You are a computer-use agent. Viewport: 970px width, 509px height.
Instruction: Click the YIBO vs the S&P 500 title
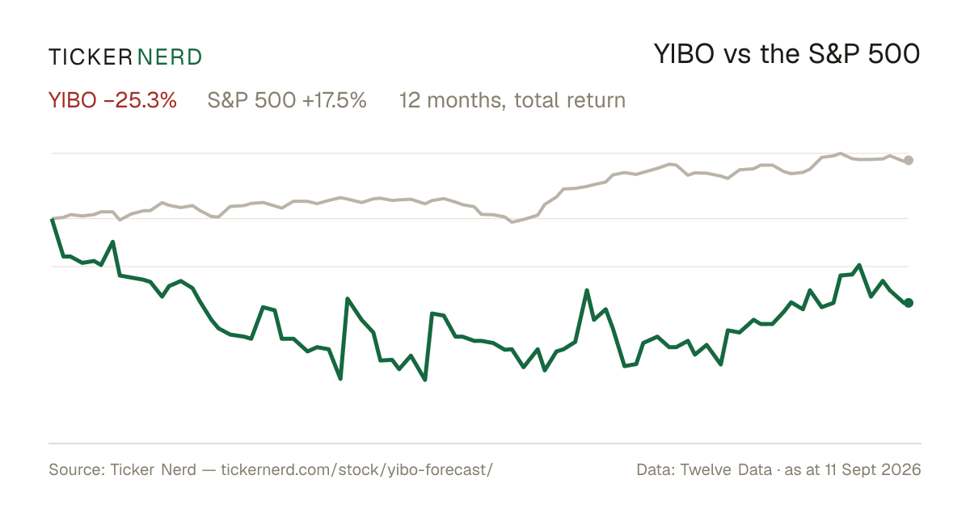(x=787, y=54)
